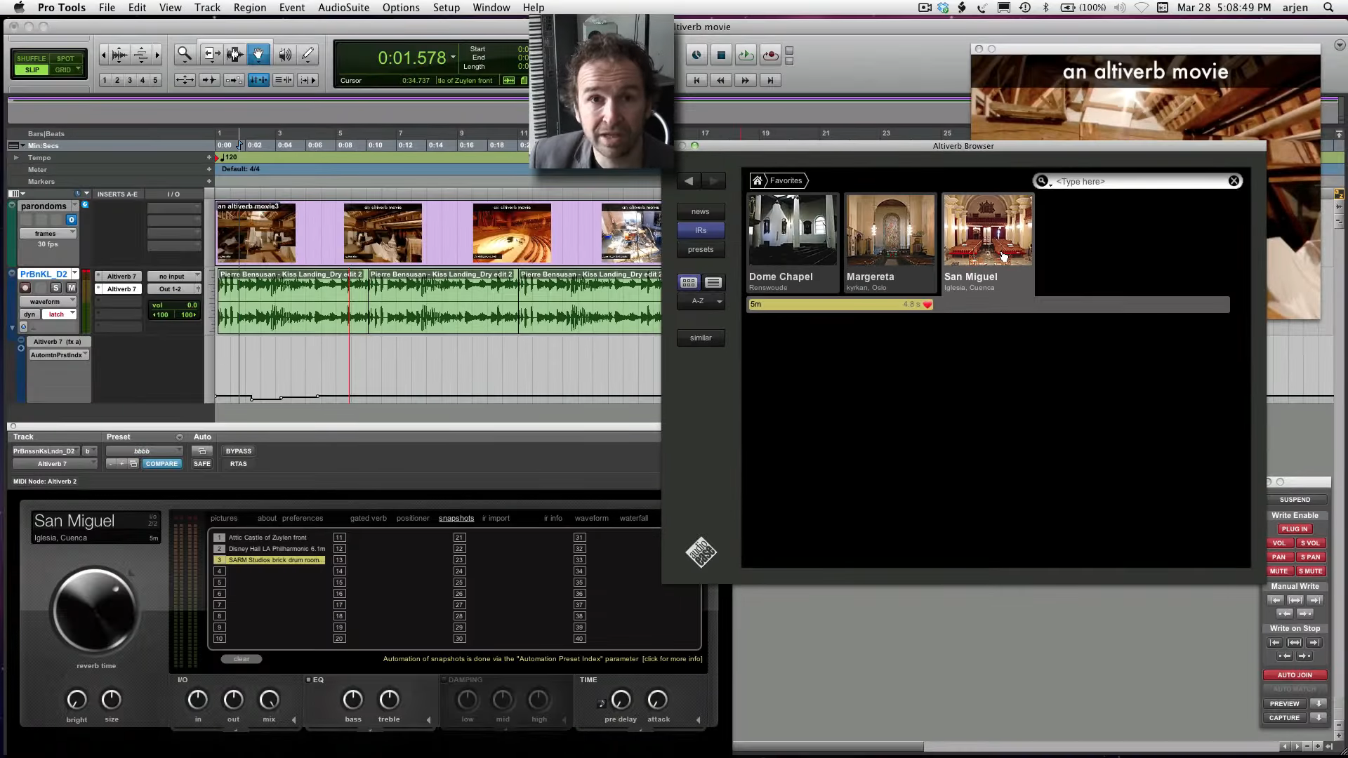Open the bbbb preset dropdown
The image size is (1348, 758).
145,451
